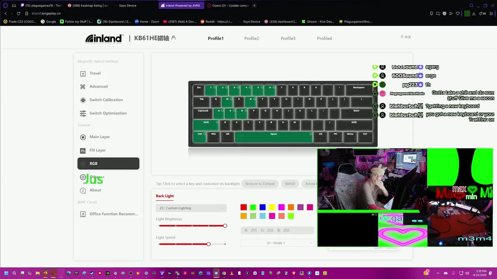The height and width of the screenshot is (279, 497).
Task: Click the taskbar search magnifier icon
Action: pyautogui.click(x=14, y=273)
